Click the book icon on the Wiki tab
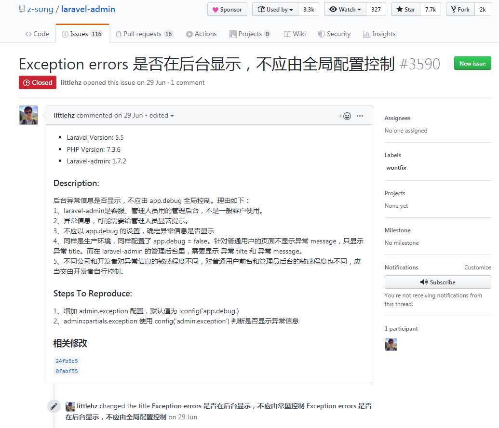 point(287,34)
